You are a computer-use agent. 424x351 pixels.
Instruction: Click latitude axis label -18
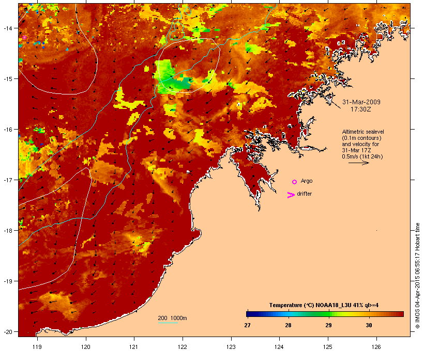click(x=8, y=230)
